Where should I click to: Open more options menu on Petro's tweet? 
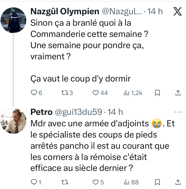point(177,112)
